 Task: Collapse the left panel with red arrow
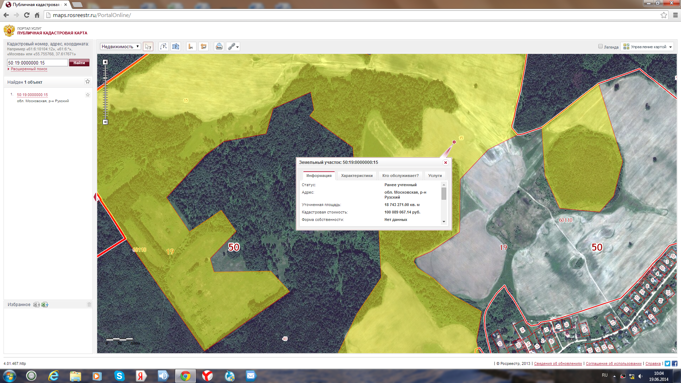pos(95,197)
